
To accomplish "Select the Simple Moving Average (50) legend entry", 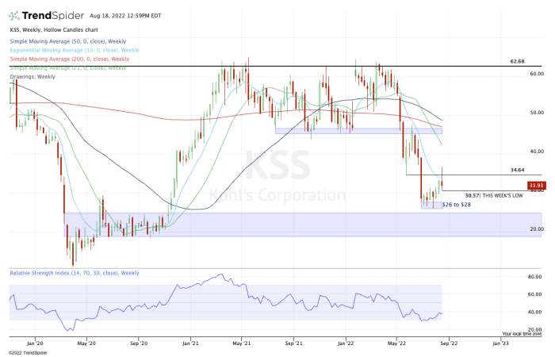I will pos(68,41).
